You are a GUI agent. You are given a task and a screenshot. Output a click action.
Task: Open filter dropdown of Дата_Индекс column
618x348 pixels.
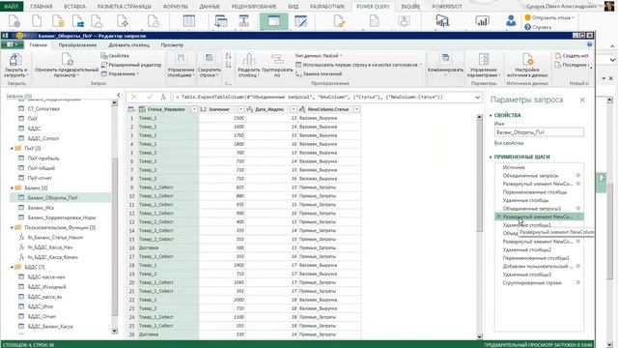point(294,109)
